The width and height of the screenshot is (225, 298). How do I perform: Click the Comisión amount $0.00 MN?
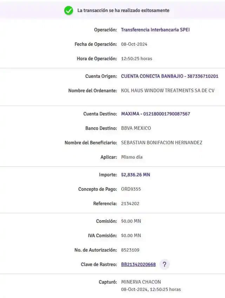pos(131,221)
